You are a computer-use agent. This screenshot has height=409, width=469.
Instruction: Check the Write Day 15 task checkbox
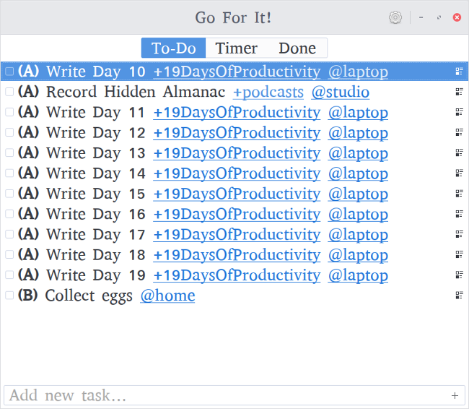coord(9,194)
